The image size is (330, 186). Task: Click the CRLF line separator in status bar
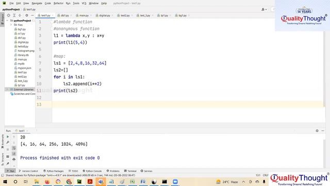[x=266, y=175]
